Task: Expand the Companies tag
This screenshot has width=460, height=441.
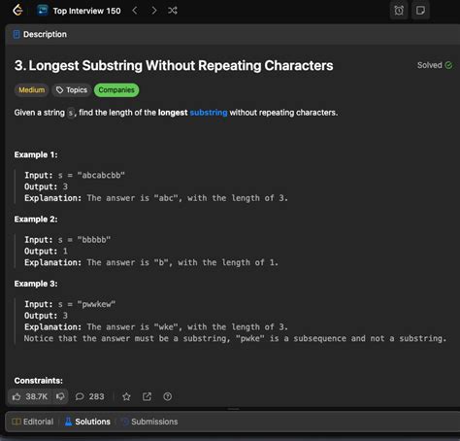Action: (116, 90)
